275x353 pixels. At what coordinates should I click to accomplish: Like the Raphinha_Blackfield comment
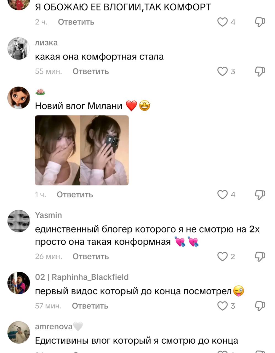click(222, 306)
